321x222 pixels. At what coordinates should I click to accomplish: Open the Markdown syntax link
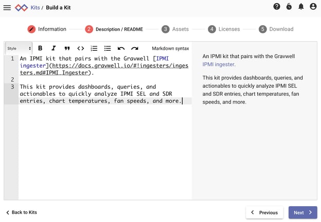(170, 48)
